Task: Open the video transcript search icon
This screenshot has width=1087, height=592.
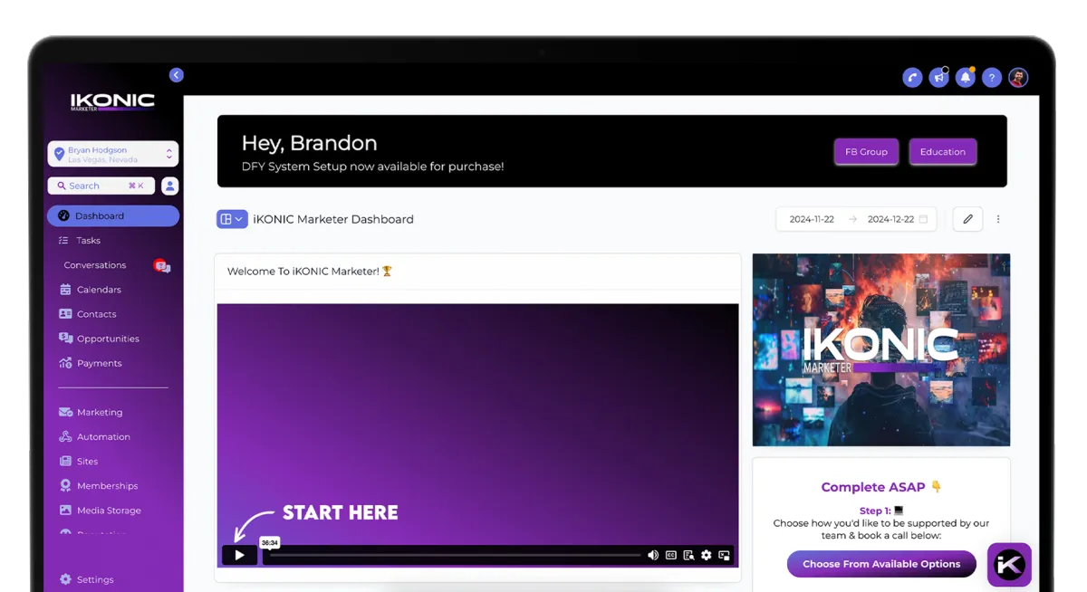Action: pos(688,556)
